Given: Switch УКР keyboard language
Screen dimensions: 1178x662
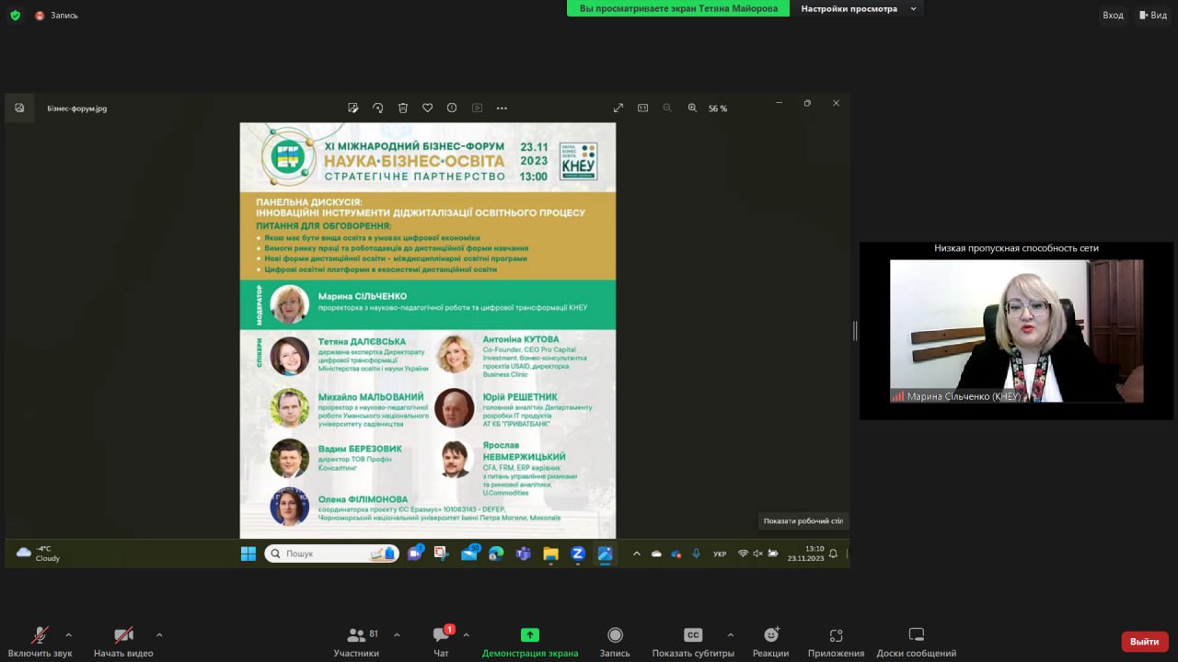Looking at the screenshot, I should tap(720, 554).
